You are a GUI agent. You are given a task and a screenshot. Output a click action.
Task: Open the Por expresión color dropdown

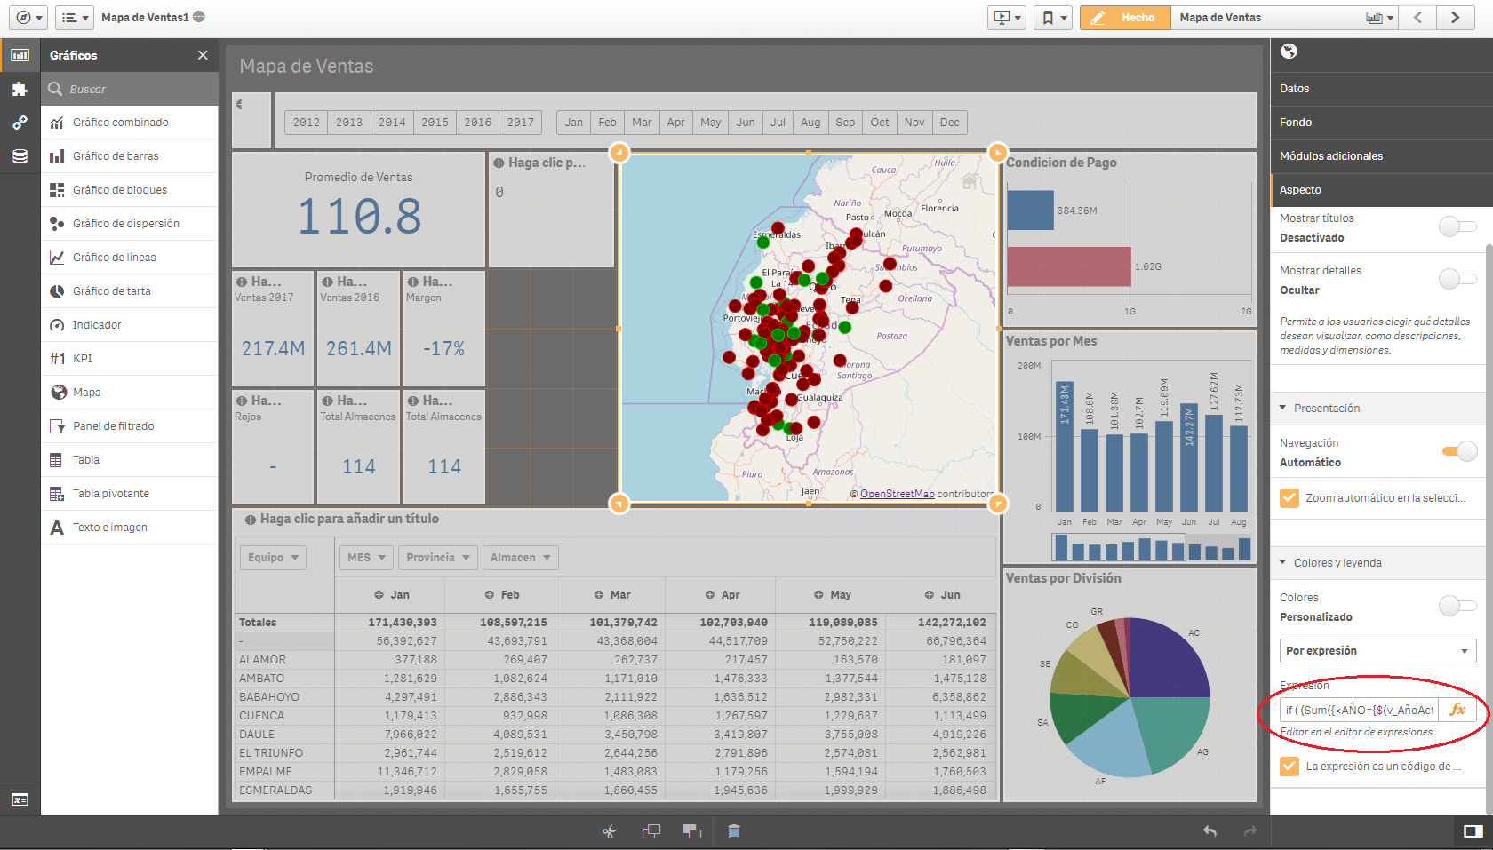click(1377, 651)
